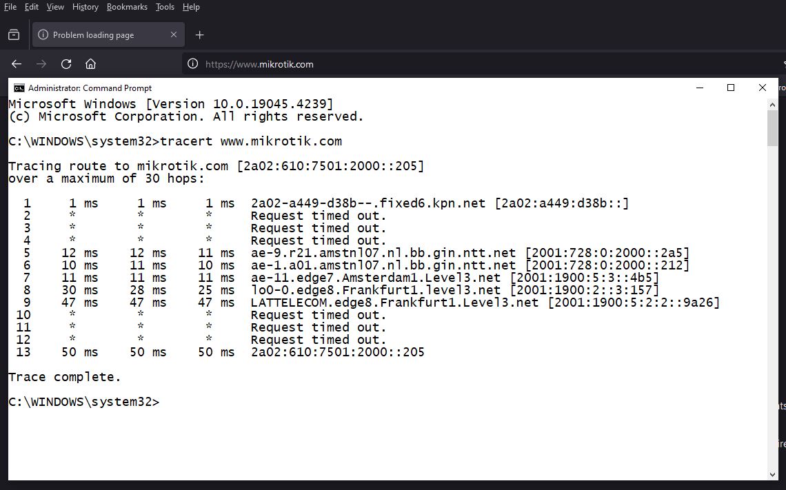Open the History menu
The image size is (786, 490).
pyautogui.click(x=85, y=7)
